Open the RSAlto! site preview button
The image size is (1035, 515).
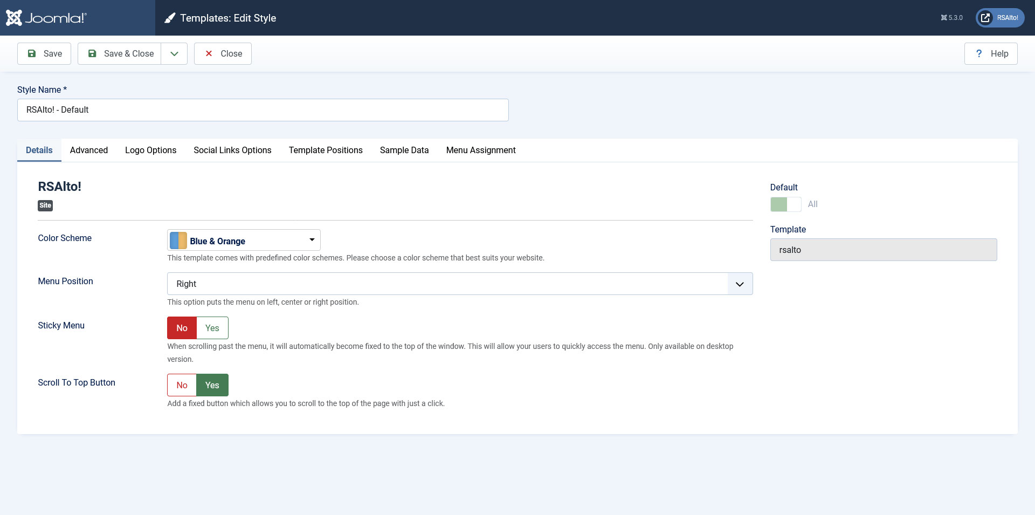click(1000, 18)
